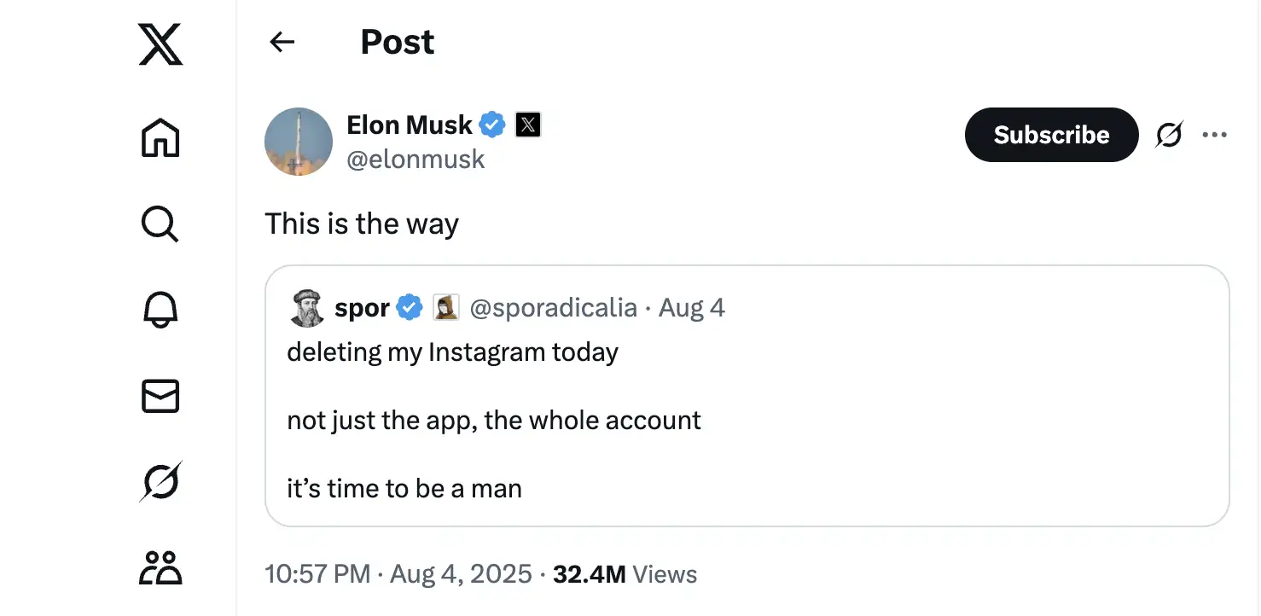Open the 10:57 PM Aug 4, 2025 timestamp

[x=398, y=574]
